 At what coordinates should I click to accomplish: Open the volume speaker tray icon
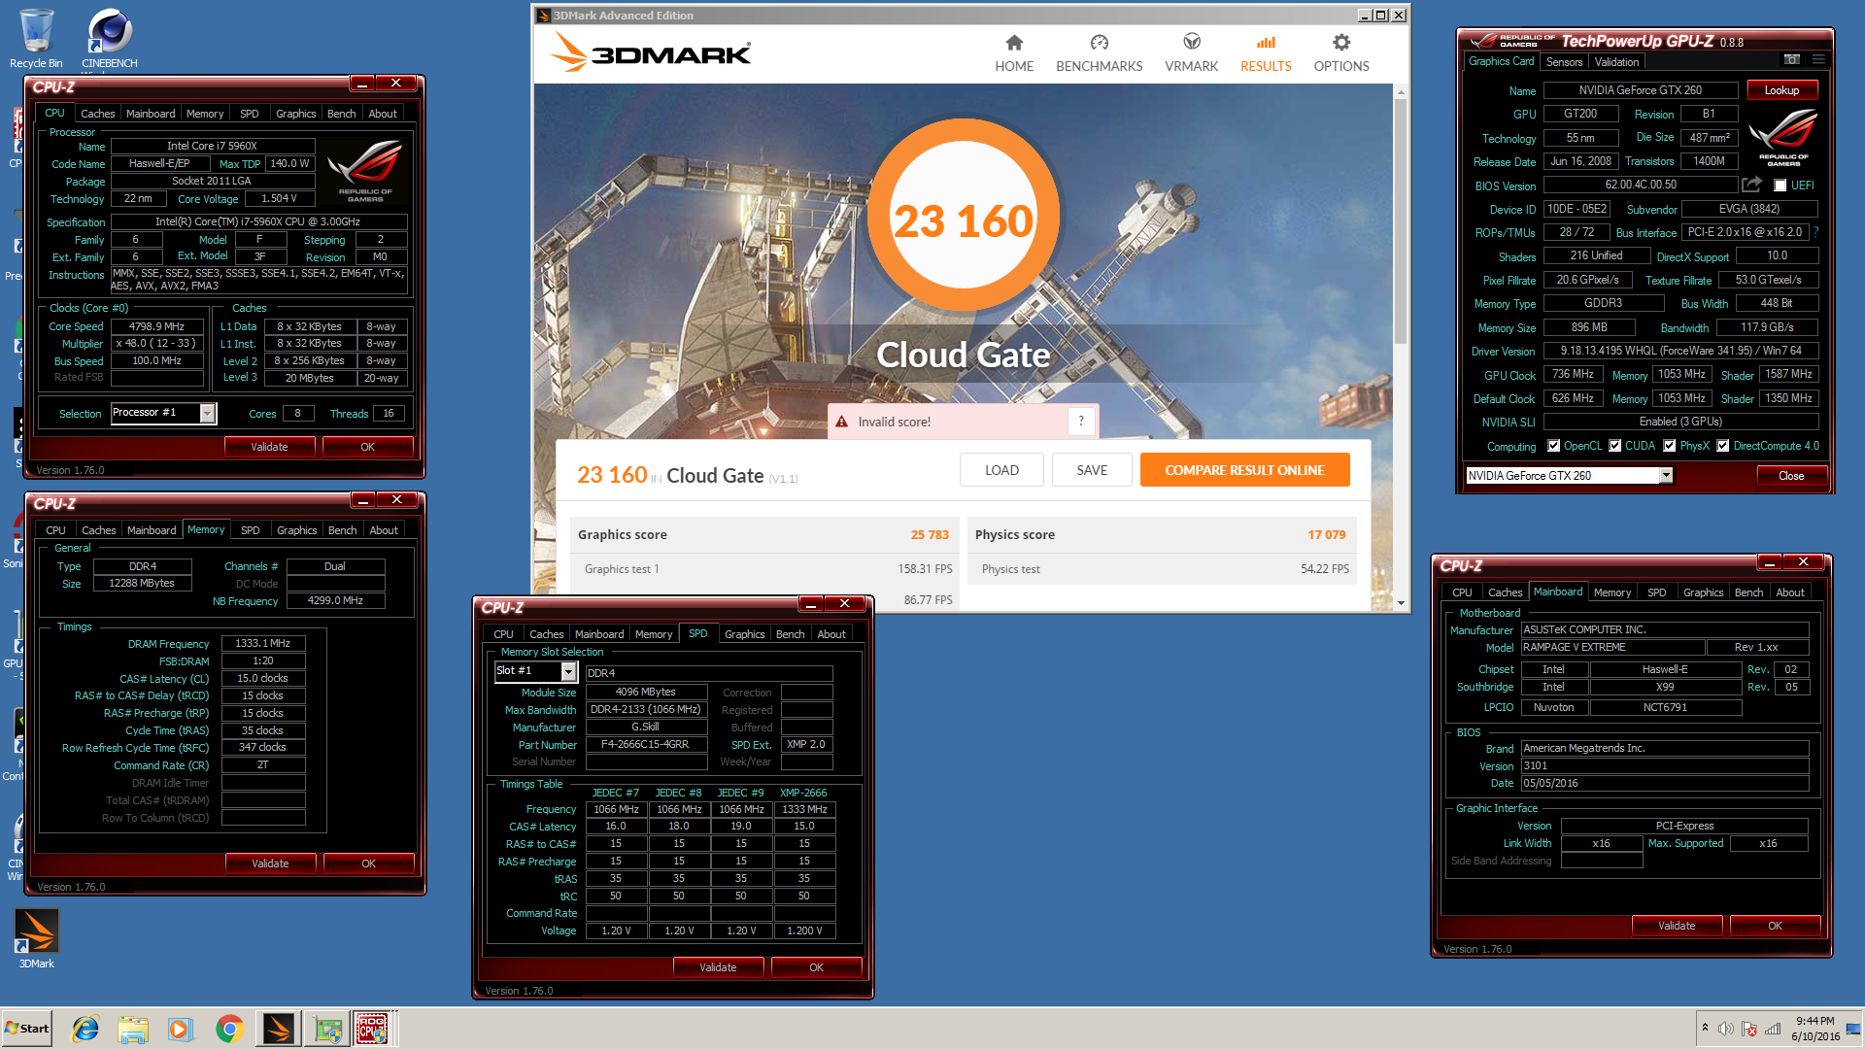(x=1726, y=1029)
